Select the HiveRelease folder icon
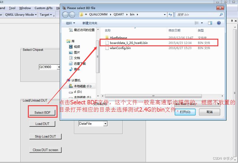The image size is (238, 163). [107, 37]
